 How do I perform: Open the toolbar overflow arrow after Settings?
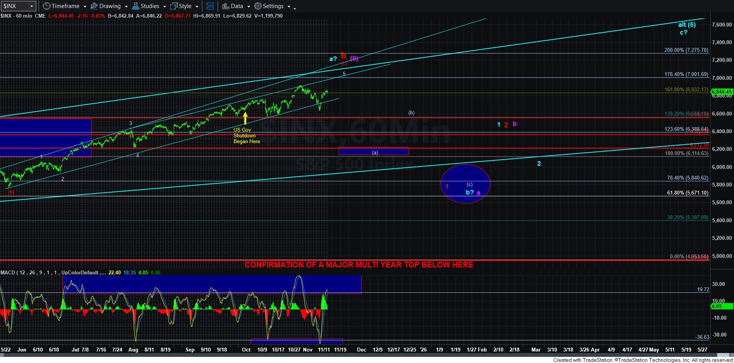point(295,8)
